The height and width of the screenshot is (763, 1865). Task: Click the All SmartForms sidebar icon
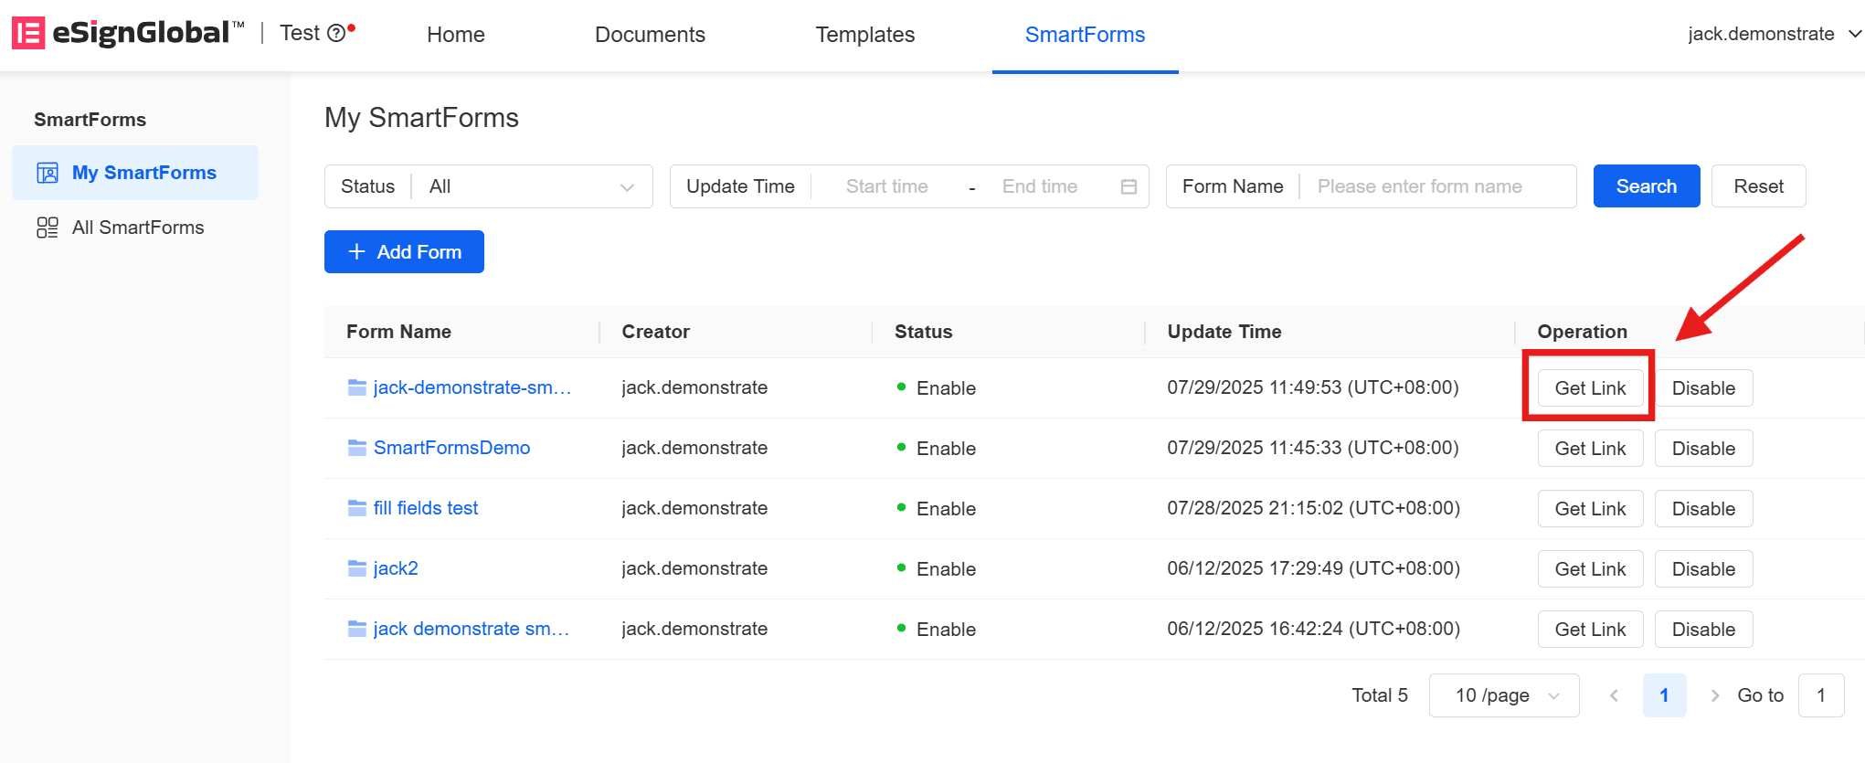(48, 228)
